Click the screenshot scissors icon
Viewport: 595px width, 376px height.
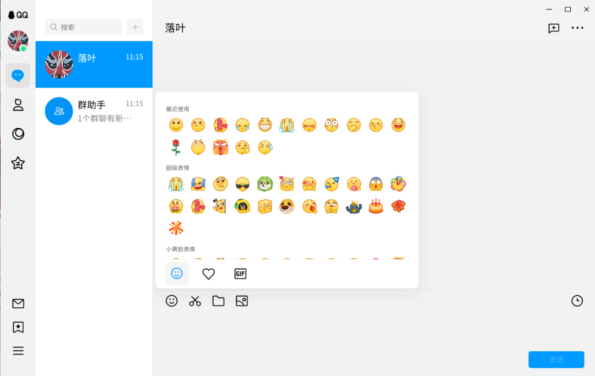coord(195,301)
